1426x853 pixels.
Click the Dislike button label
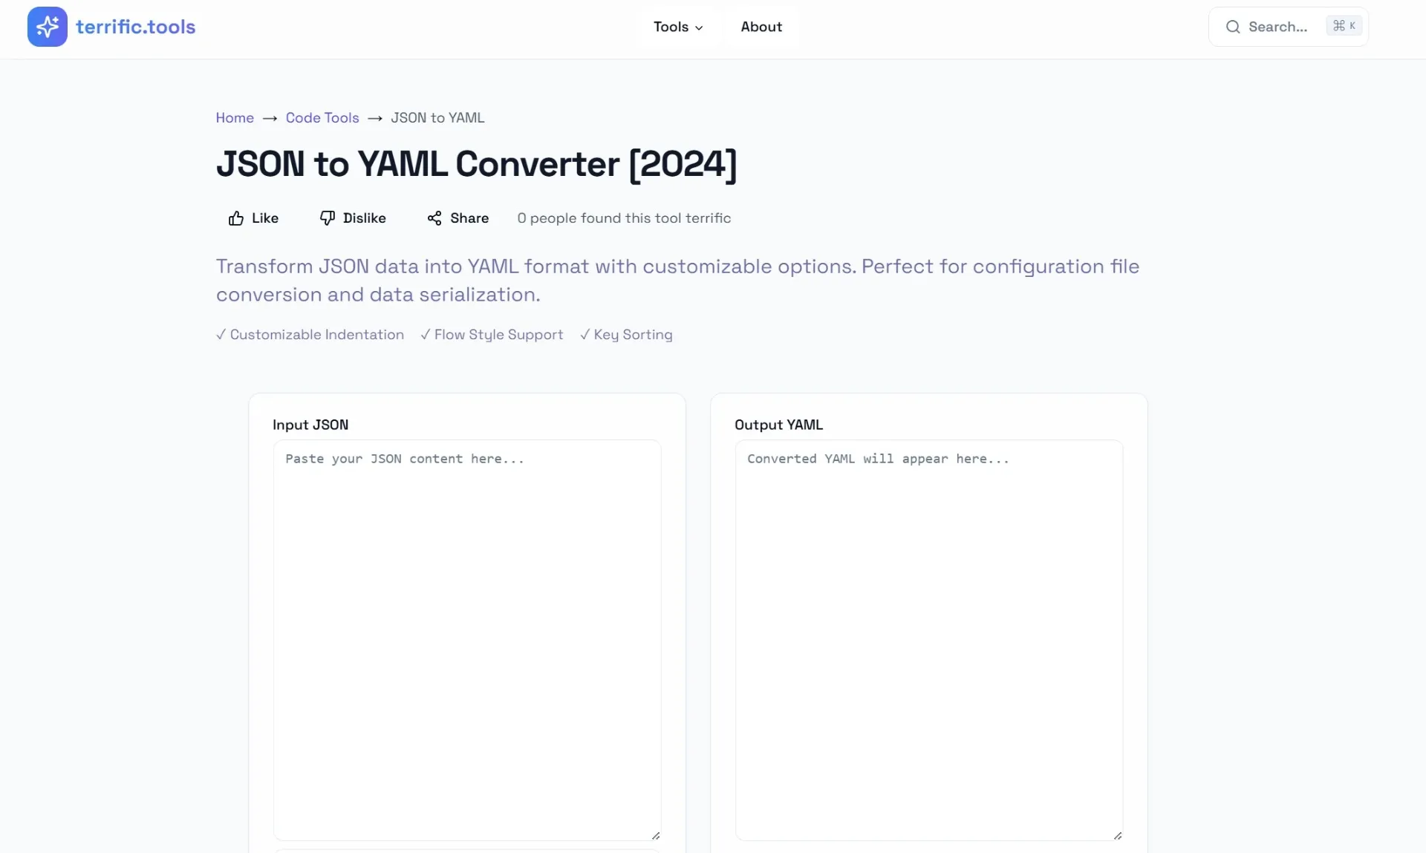point(365,218)
